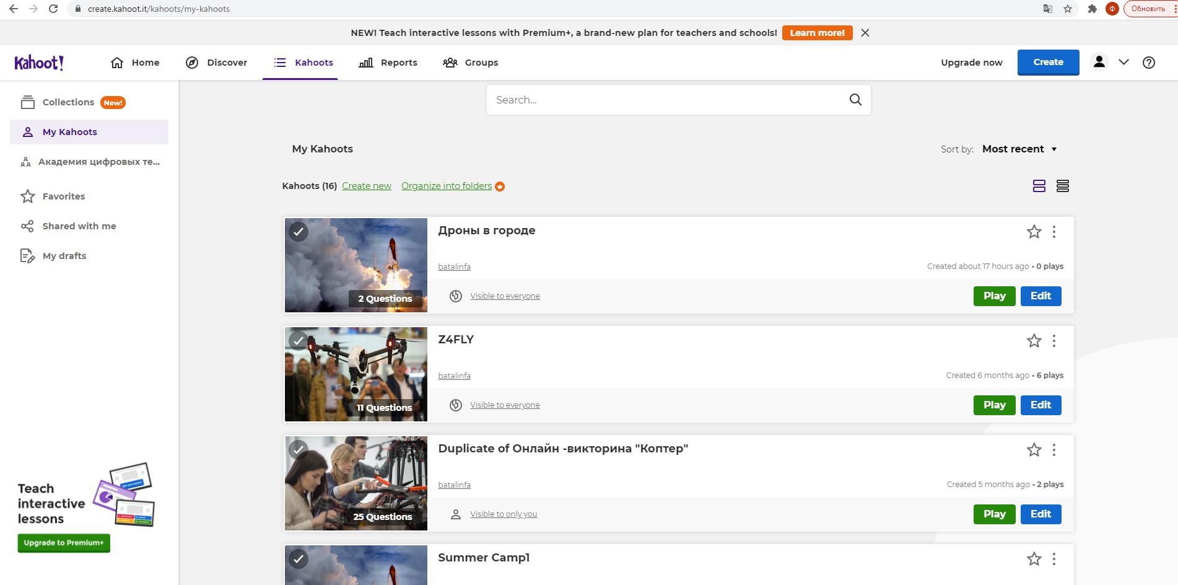Select the Дроны в городе checkbox
The height and width of the screenshot is (585, 1178).
299,232
